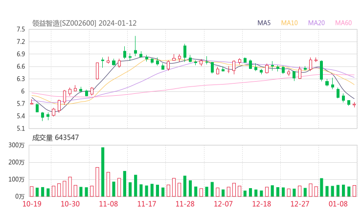Click the 0万 volume axis label
This screenshot has height=215, width=362.
(x=20, y=196)
